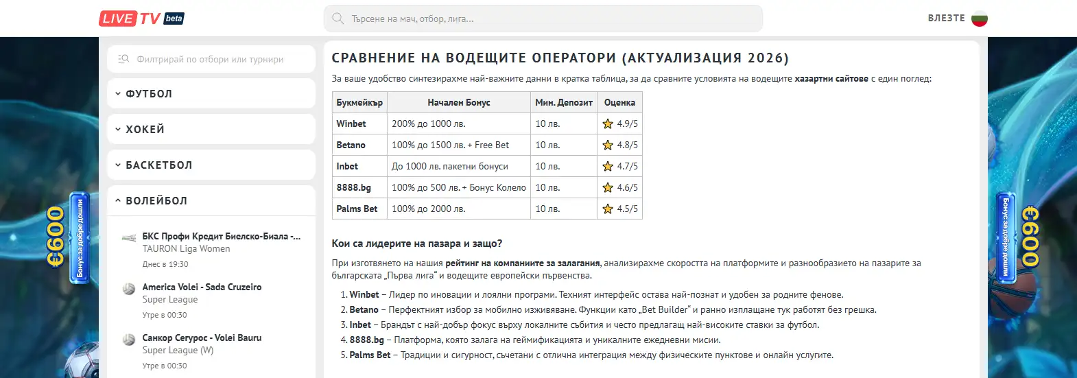Click '100% до 1500 лв. + Free Bet' cell
Image resolution: width=1077 pixels, height=378 pixels.
[x=459, y=145]
